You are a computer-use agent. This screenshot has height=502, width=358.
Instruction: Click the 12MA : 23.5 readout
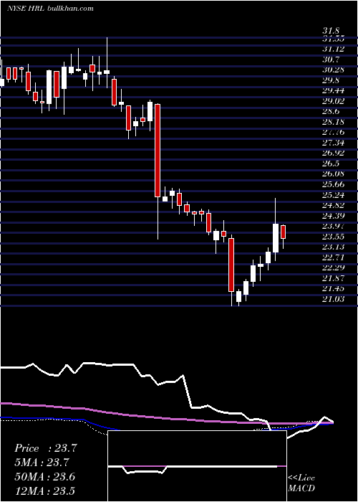(44, 491)
